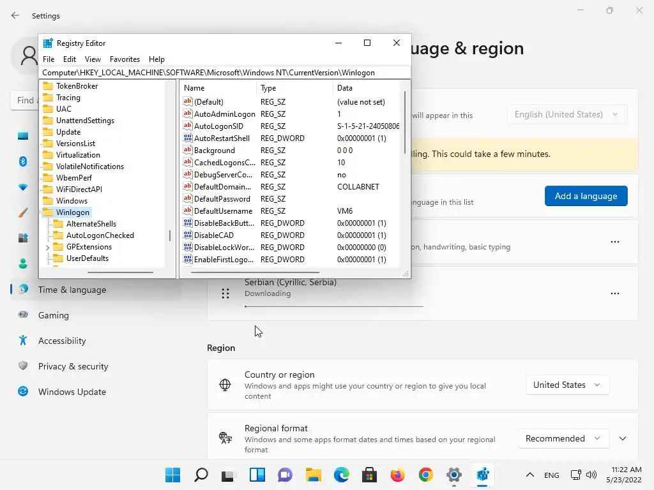Select the DisableCAD DWORD icon

[188, 235]
